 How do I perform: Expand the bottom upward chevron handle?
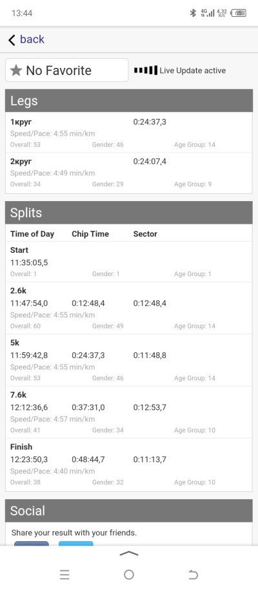[129, 553]
